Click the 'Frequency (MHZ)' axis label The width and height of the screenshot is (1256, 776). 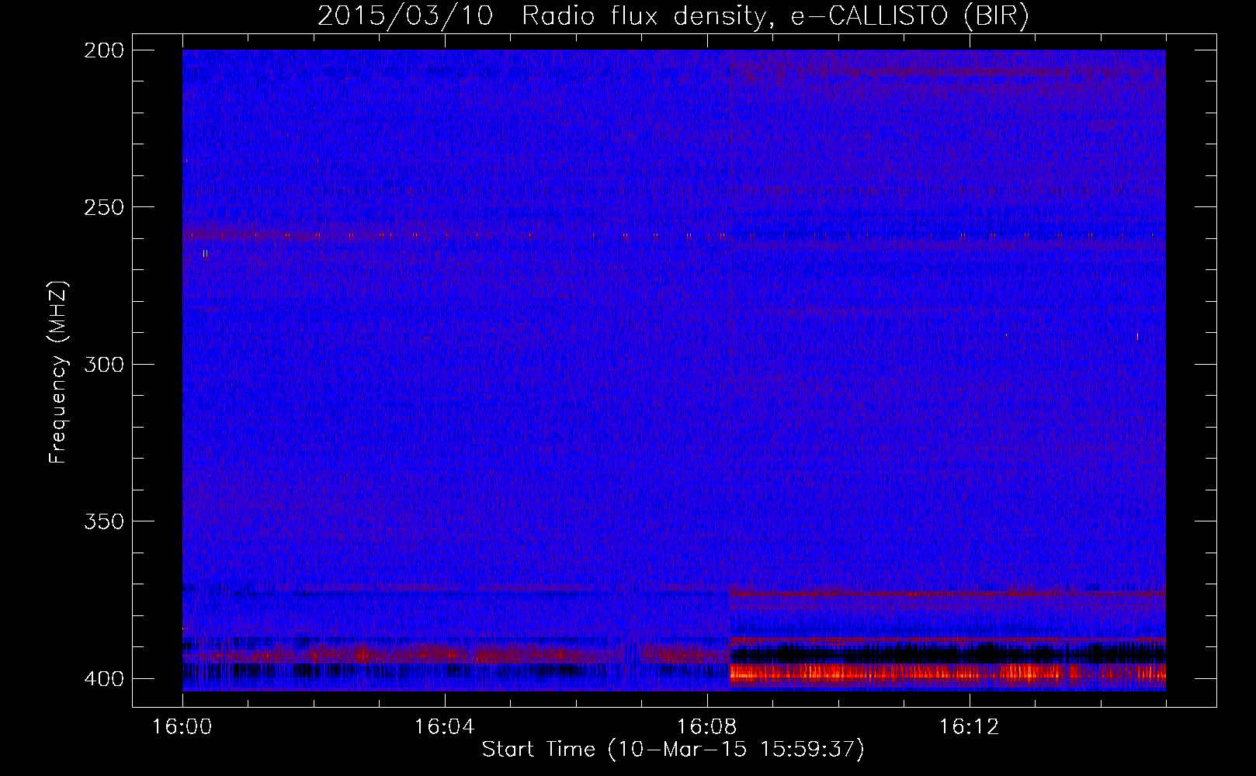point(58,372)
